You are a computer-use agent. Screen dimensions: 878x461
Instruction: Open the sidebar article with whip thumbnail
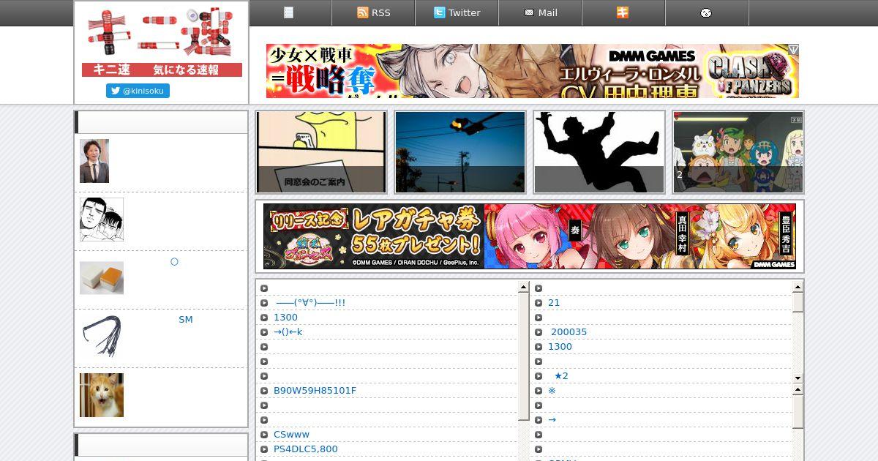[x=102, y=337]
